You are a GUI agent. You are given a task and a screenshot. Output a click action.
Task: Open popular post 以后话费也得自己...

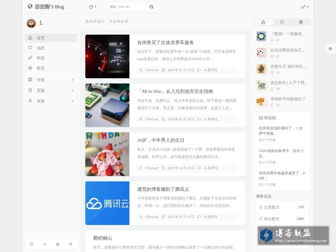288,50
